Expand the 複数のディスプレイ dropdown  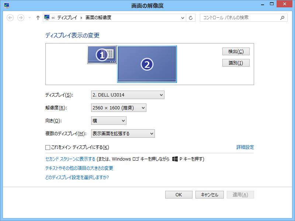(x=122, y=134)
